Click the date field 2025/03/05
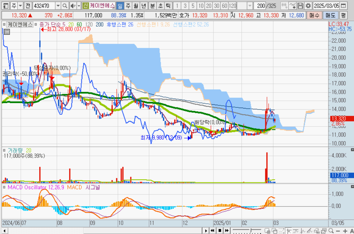This screenshot has width=354, height=234. pyautogui.click(x=326, y=6)
